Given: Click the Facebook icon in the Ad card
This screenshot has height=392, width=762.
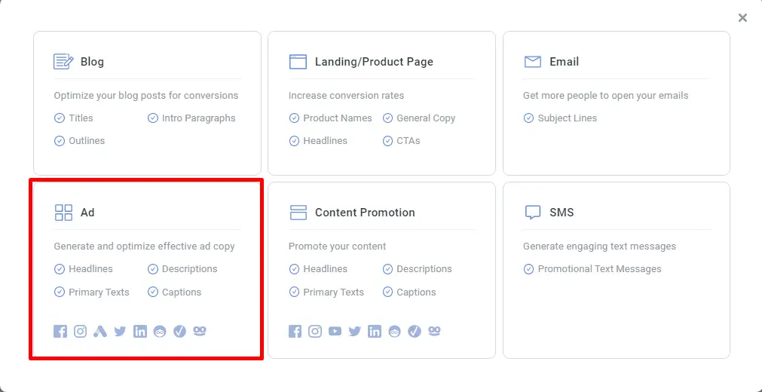Looking at the screenshot, I should 60,332.
